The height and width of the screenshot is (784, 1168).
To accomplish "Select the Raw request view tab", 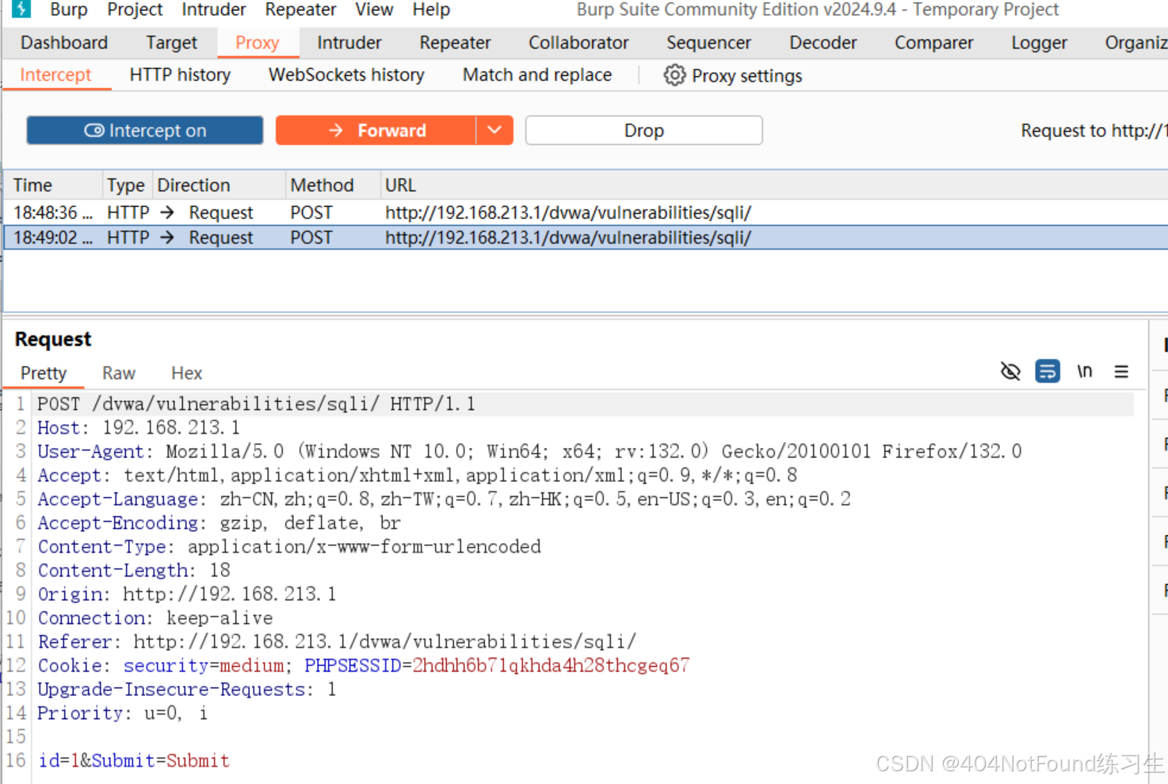I will (x=119, y=373).
